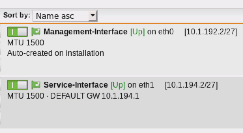243x133 pixels.
Task: Click the 'Sort by:' label
Action: pyautogui.click(x=17, y=15)
